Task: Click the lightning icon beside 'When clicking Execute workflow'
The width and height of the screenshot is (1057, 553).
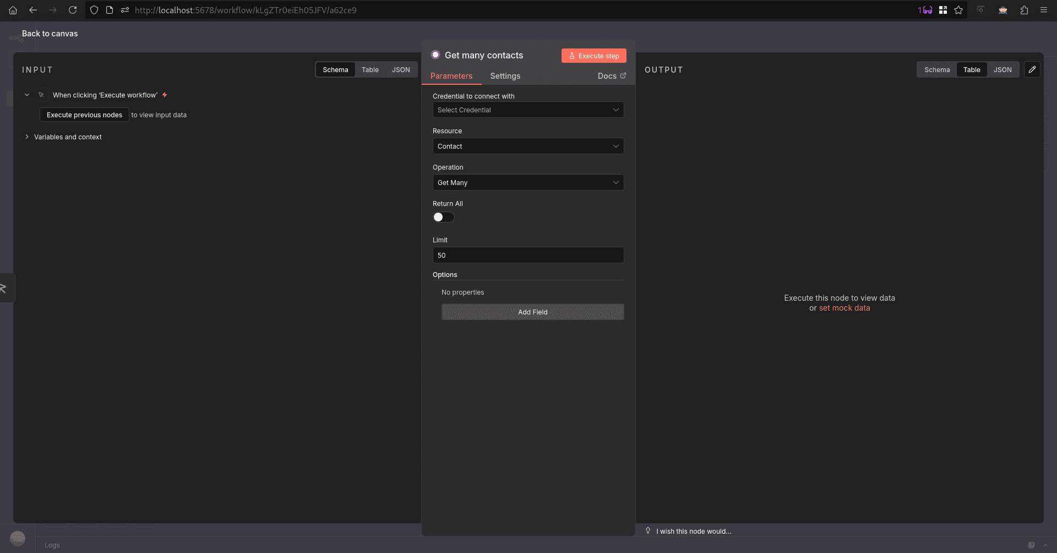Action: coord(164,95)
